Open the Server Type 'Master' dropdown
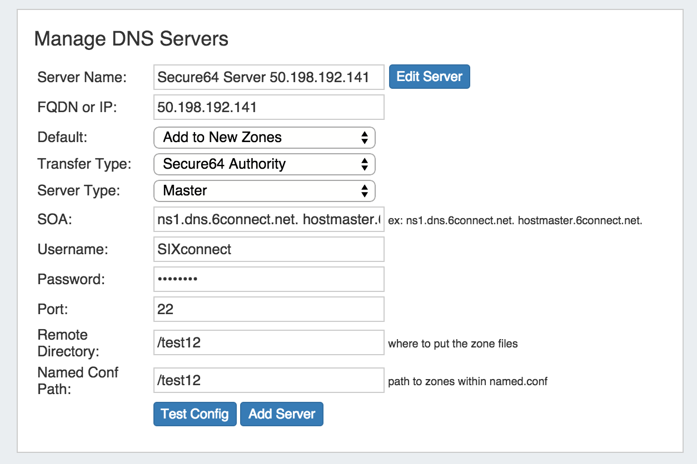This screenshot has height=464, width=697. [x=264, y=190]
